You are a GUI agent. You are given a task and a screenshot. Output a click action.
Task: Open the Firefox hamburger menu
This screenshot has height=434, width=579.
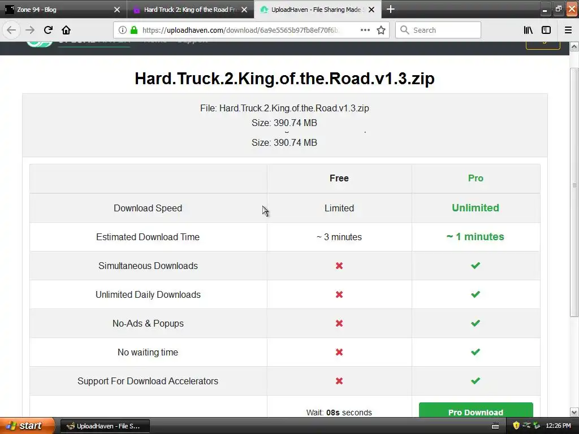pyautogui.click(x=568, y=30)
